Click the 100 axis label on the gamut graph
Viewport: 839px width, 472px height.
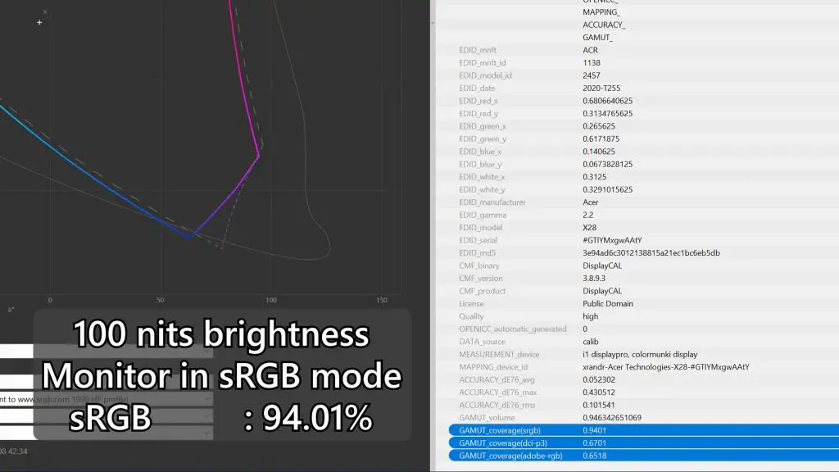click(x=271, y=300)
